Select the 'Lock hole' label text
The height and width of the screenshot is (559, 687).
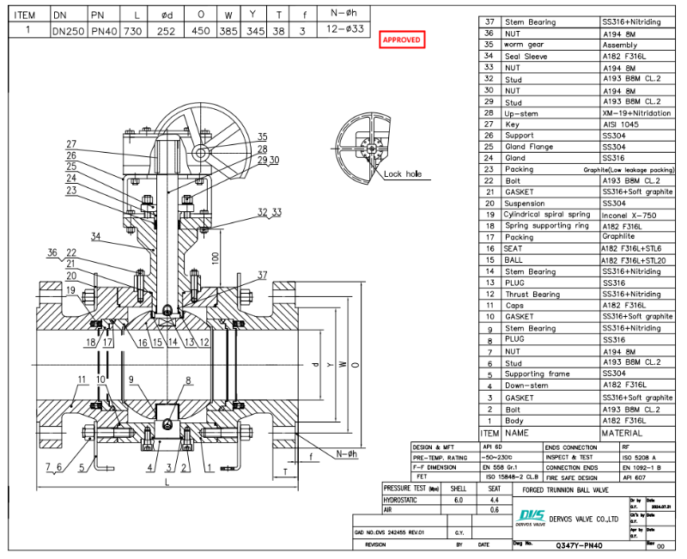click(403, 174)
